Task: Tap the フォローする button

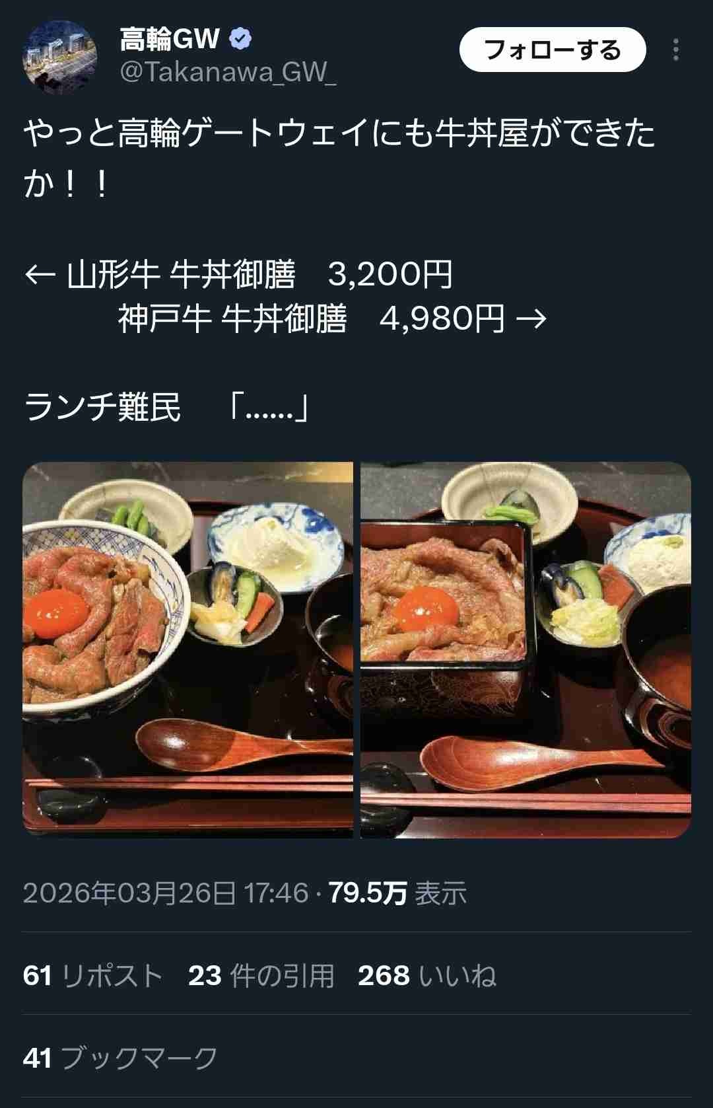Action: (x=553, y=50)
